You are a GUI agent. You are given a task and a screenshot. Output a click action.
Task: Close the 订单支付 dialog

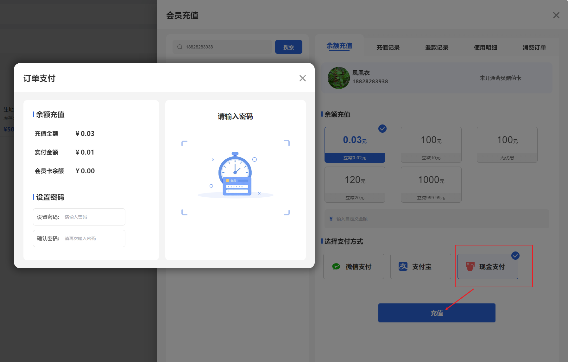pyautogui.click(x=303, y=78)
